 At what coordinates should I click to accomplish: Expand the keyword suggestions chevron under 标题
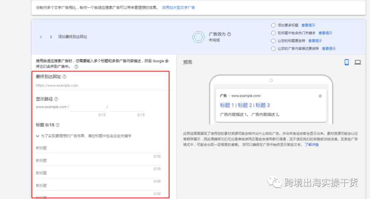click(38, 136)
